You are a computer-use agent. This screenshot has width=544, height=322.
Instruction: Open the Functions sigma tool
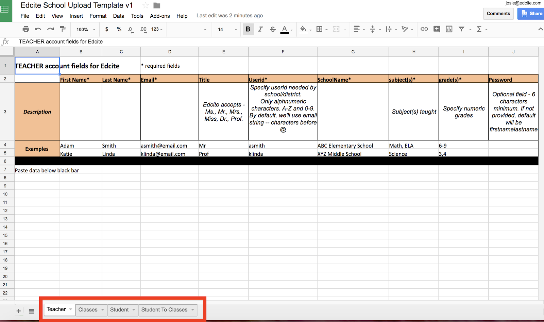pos(479,29)
